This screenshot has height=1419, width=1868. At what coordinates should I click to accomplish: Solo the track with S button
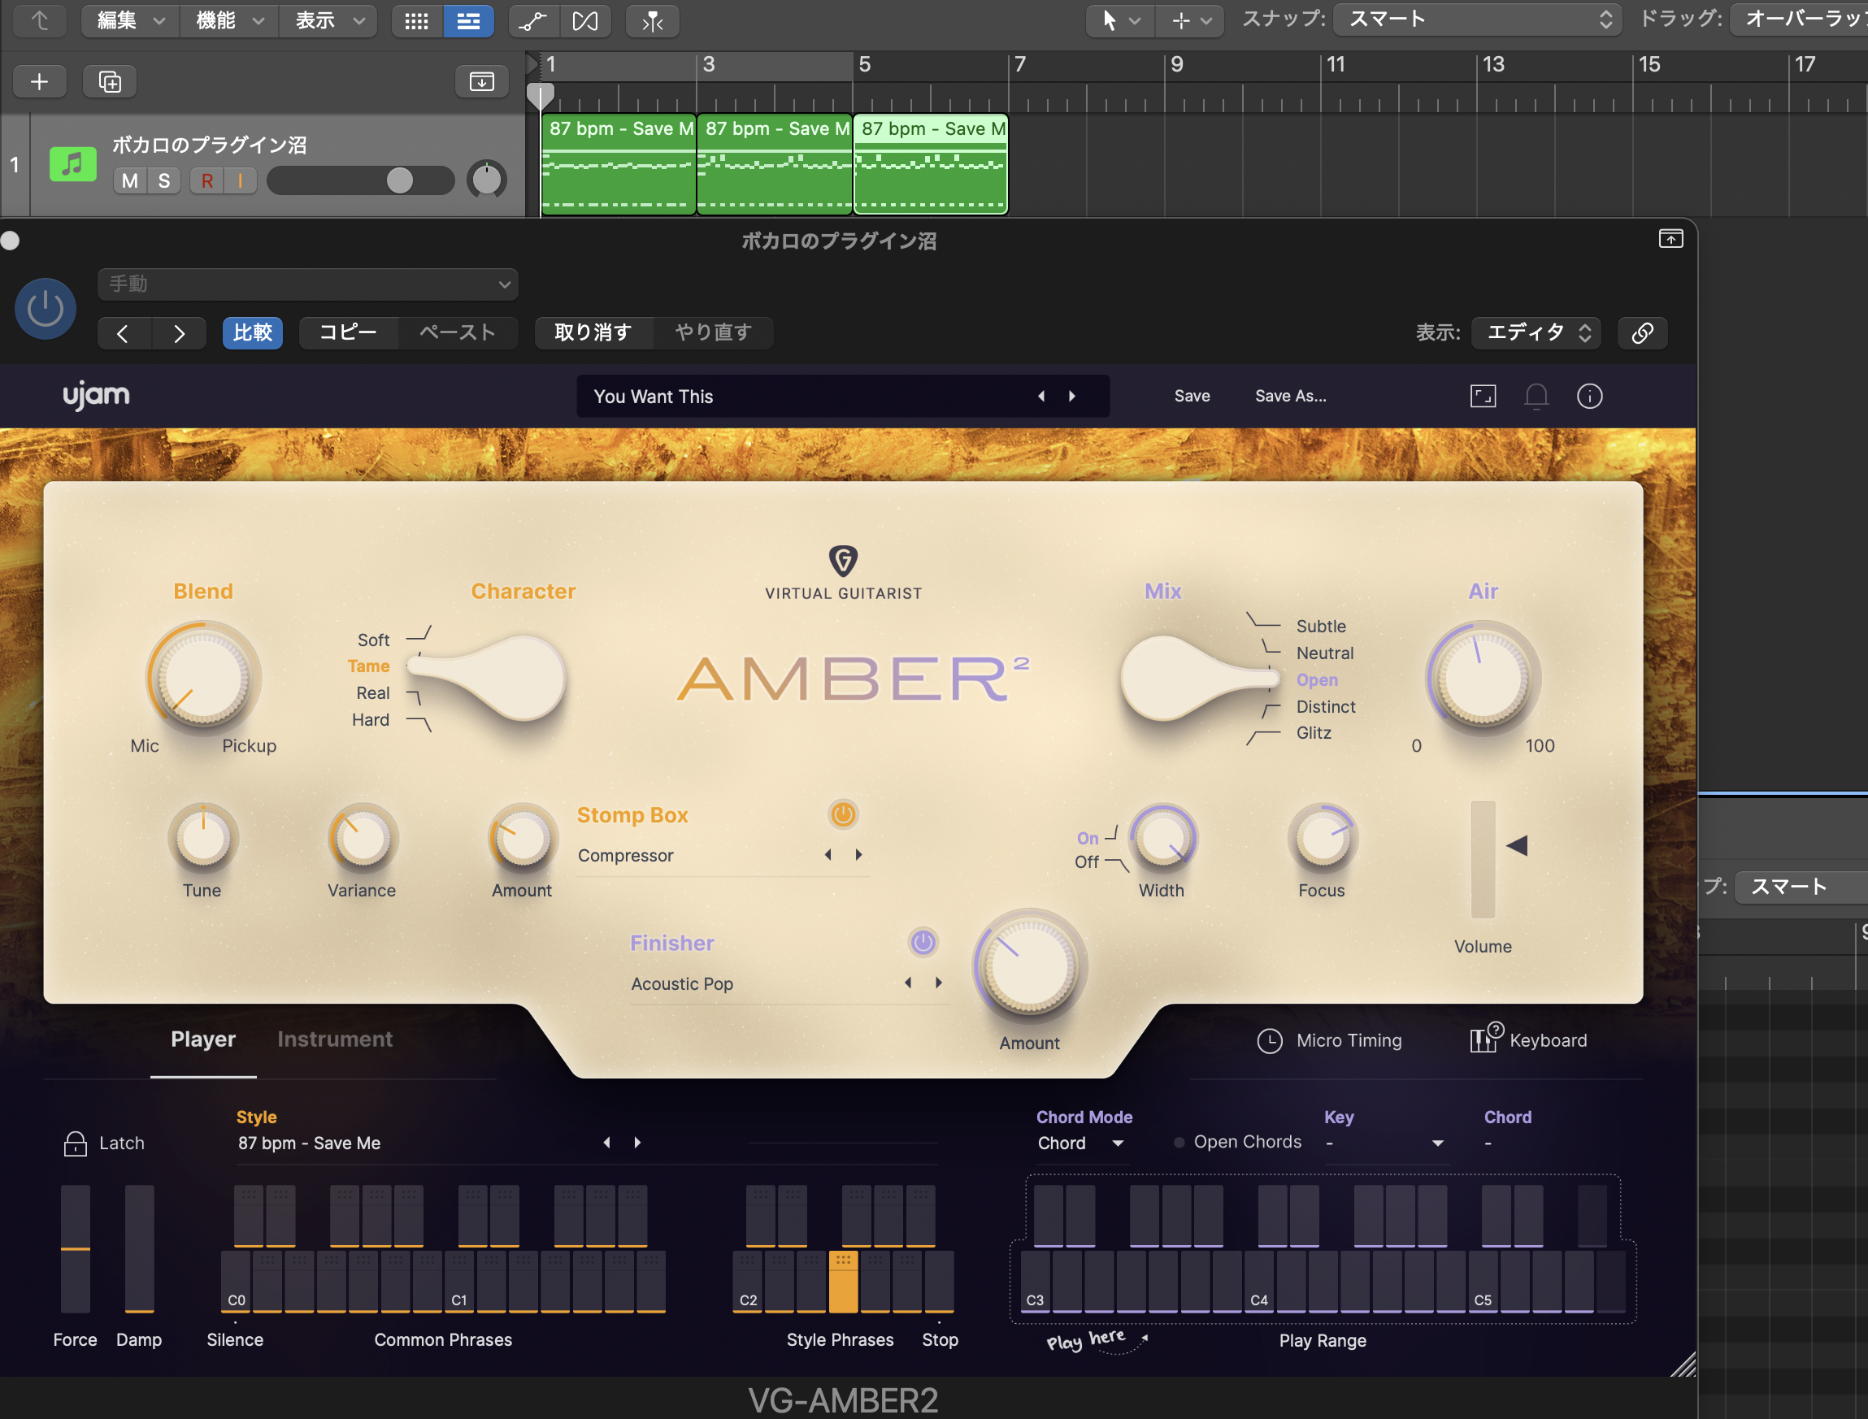164,180
